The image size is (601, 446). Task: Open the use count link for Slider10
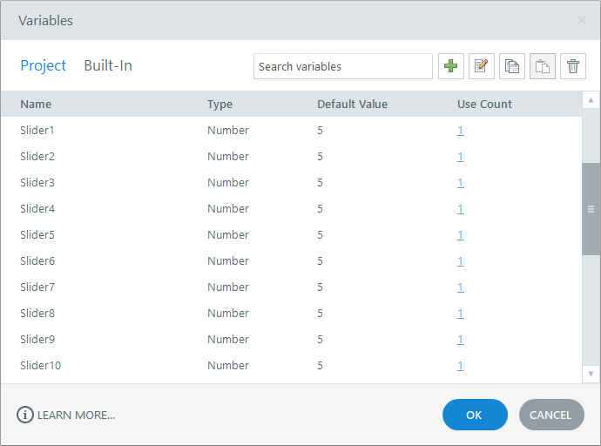[x=460, y=366]
